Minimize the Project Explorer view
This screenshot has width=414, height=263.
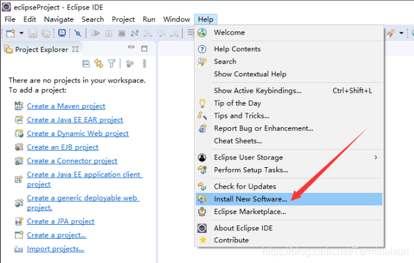click(132, 47)
